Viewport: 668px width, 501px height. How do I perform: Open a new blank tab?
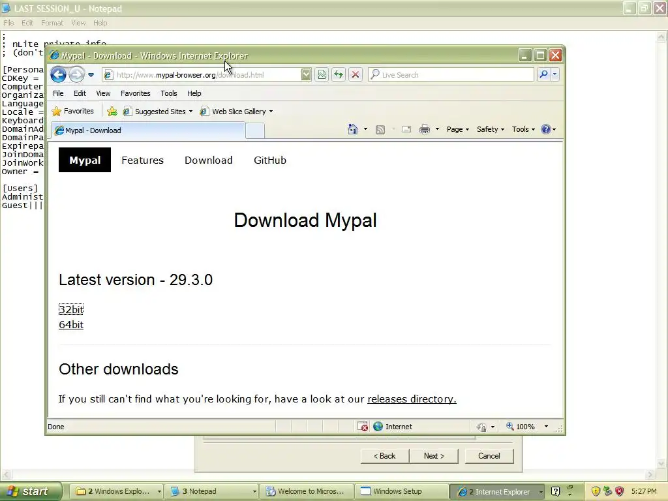[x=255, y=130]
